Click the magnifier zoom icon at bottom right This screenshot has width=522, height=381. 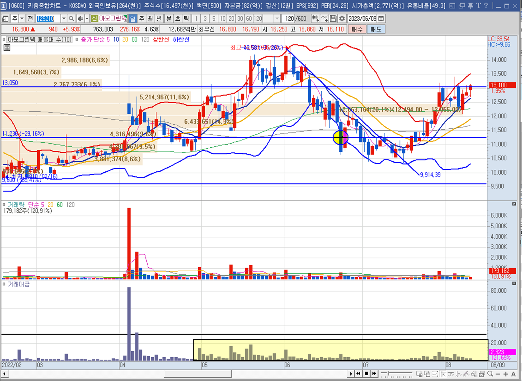point(490,374)
